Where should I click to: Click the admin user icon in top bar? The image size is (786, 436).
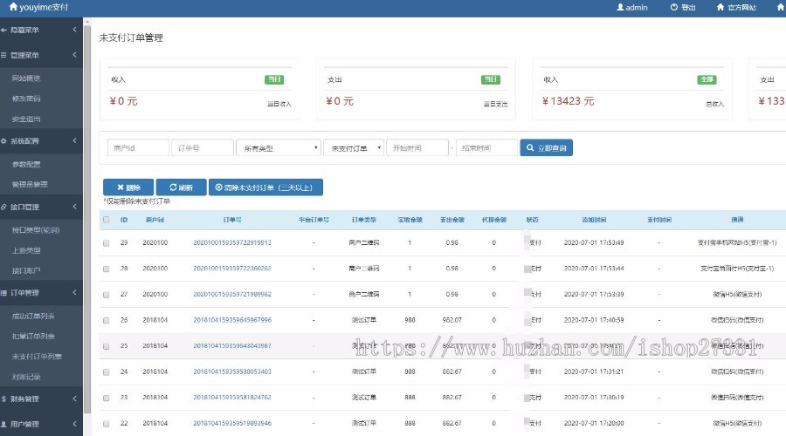pyautogui.click(x=621, y=7)
